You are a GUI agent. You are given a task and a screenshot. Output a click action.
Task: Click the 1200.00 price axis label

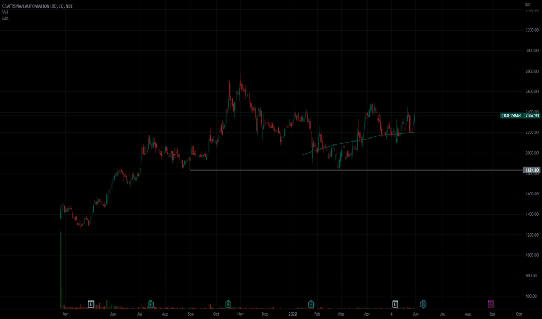pyautogui.click(x=532, y=235)
